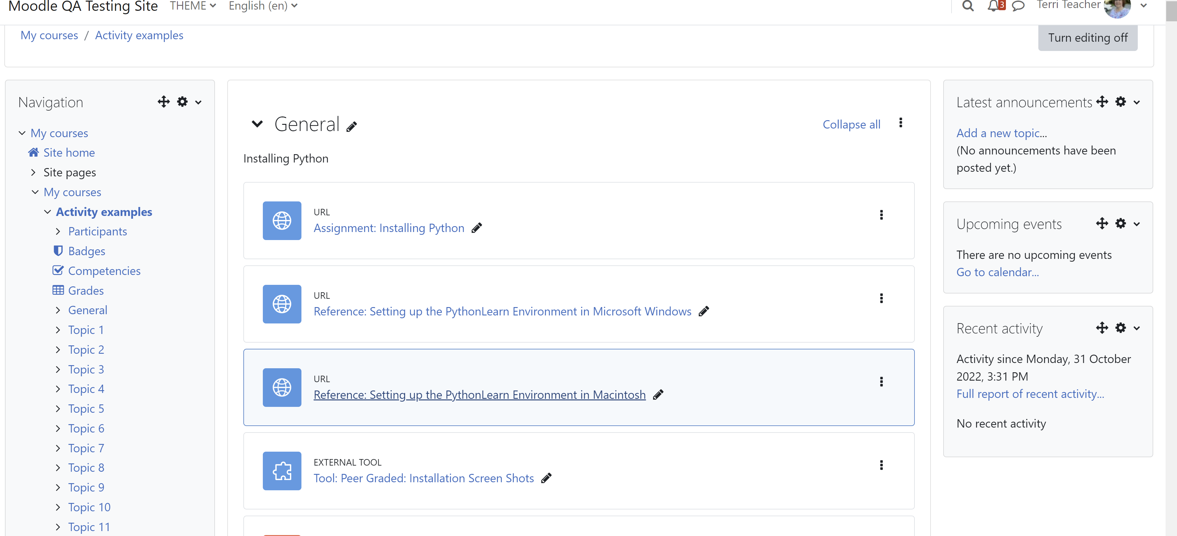Viewport: 1177px width, 536px height.
Task: Collapse top My courses tree node
Action: click(x=22, y=133)
